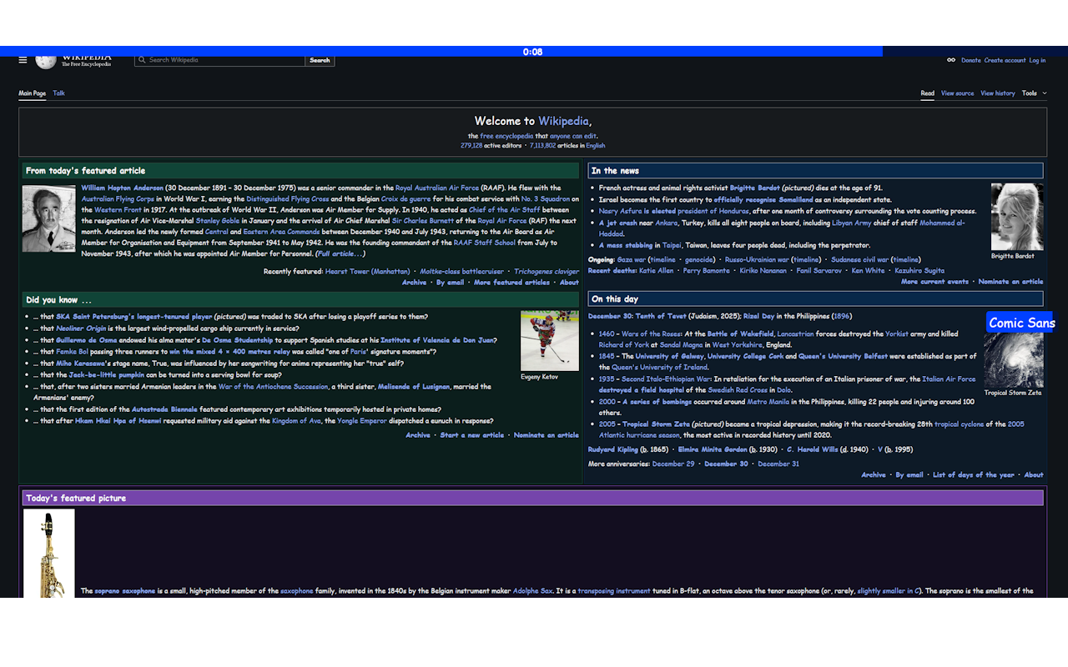Open the William Hopton Anderson portrait thumbnail

(48, 218)
